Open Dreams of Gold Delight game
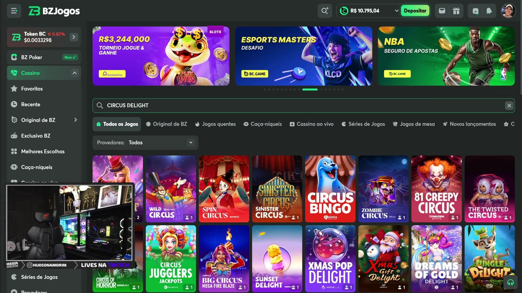Screen dimensions: 522x293 tap(436, 258)
